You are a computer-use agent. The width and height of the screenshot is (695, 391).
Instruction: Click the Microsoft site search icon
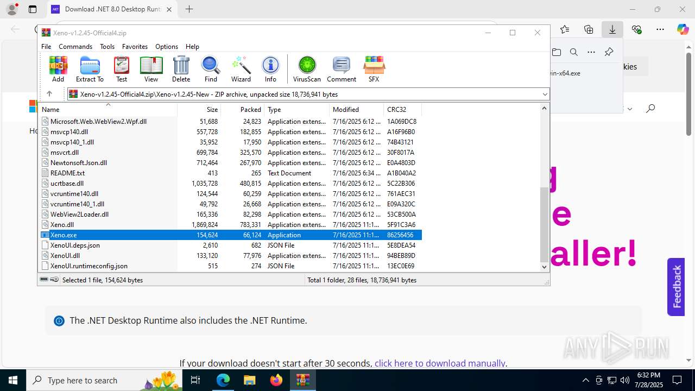pyautogui.click(x=650, y=109)
